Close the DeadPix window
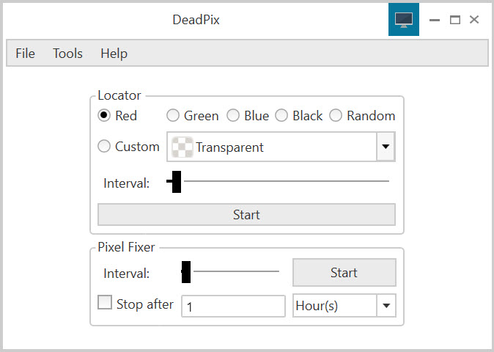Screen dimensions: 494x352 pos(474,20)
